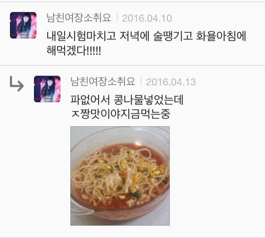Click the word 화욜아침에 in top comment

221,36
